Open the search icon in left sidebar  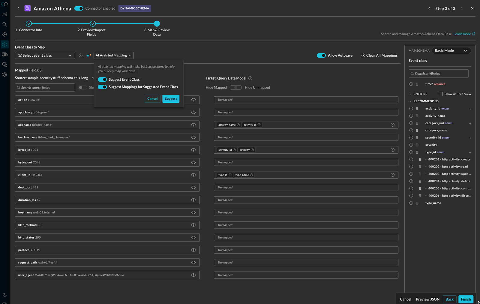point(4,24)
